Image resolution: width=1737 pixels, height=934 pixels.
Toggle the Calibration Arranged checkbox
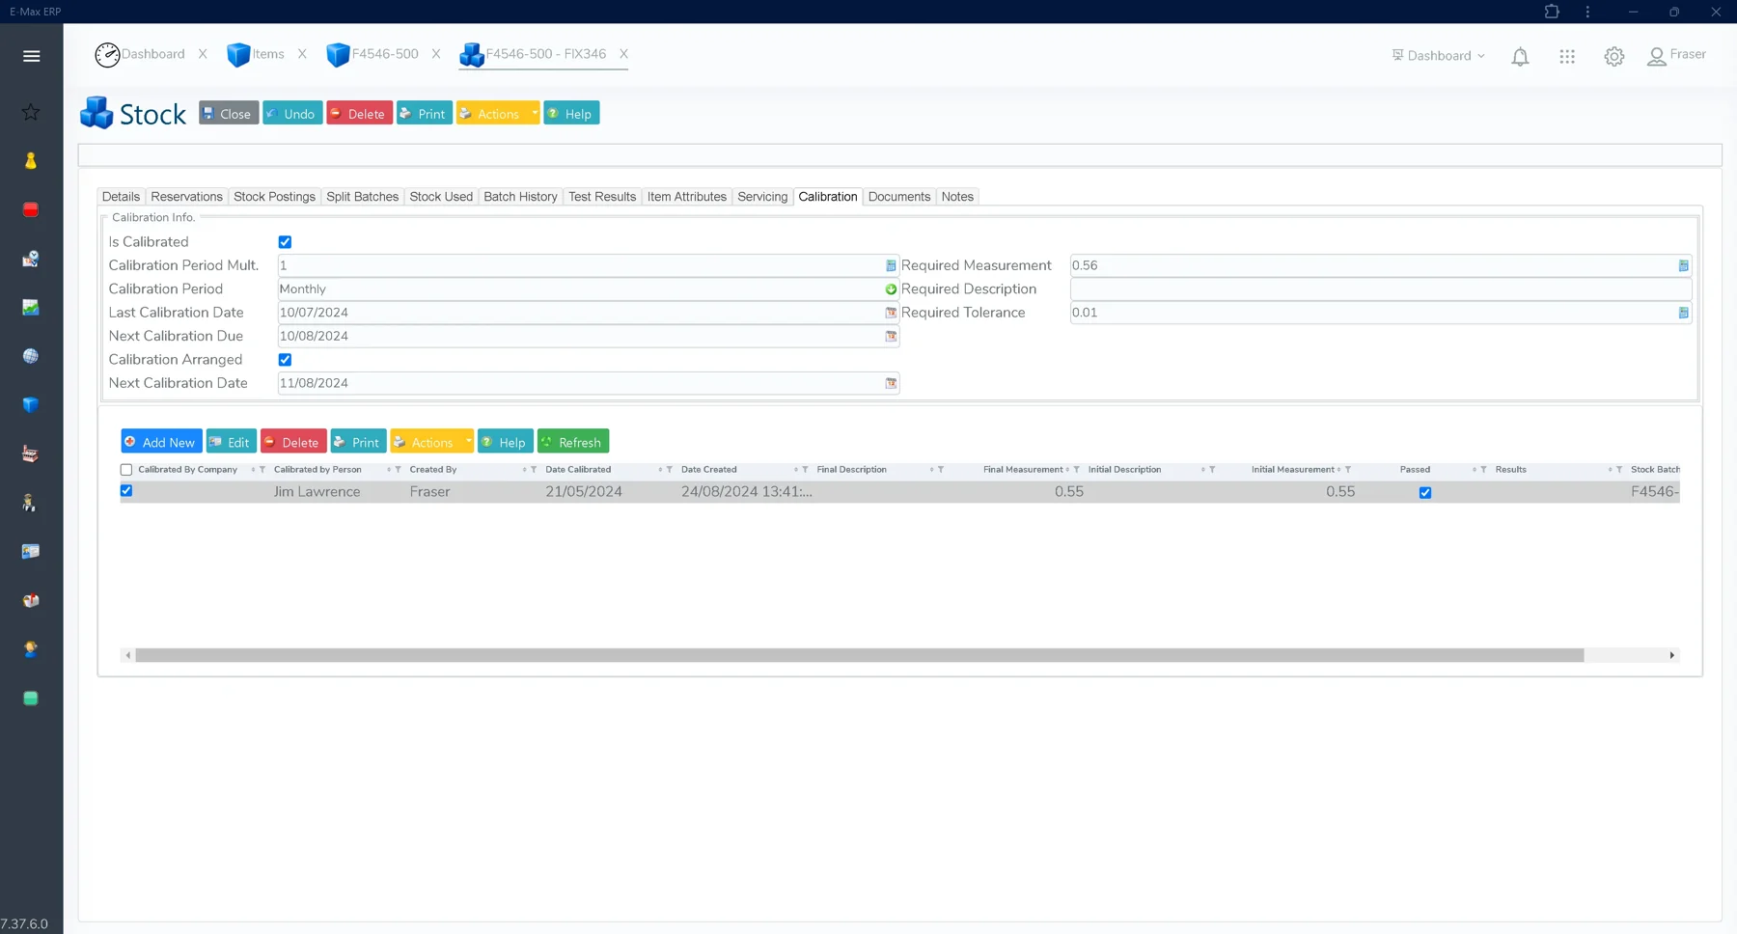point(285,360)
